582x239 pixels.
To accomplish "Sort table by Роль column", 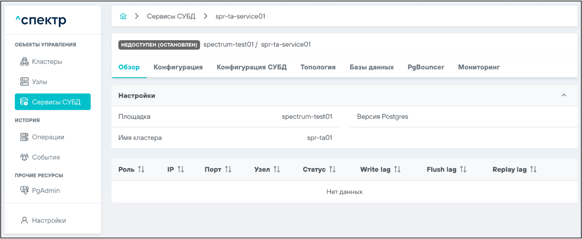I will pyautogui.click(x=141, y=169).
